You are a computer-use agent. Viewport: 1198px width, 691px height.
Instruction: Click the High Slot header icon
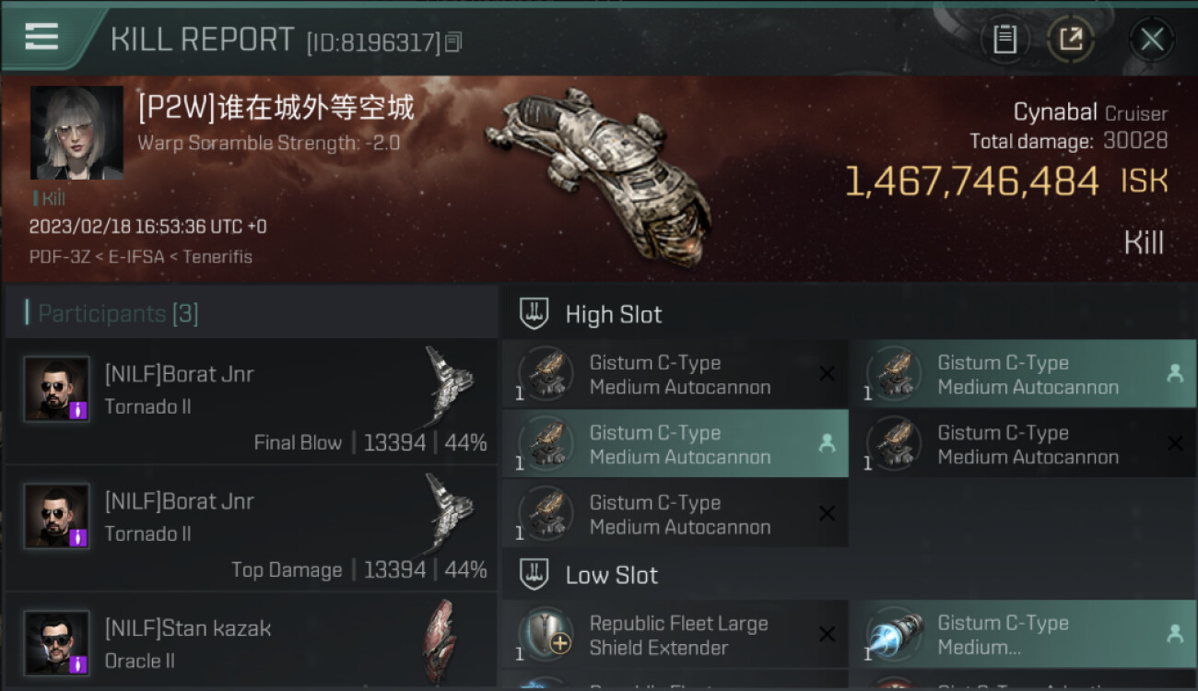[x=534, y=314]
